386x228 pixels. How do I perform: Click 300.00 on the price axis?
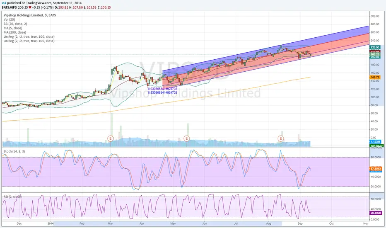click(375, 16)
